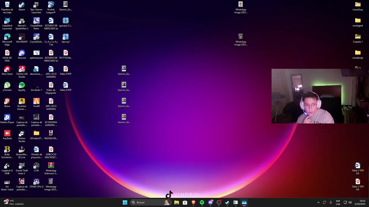Select the optimizacion file
Image resolution: width=369 pixels, height=207 pixels.
36,55
